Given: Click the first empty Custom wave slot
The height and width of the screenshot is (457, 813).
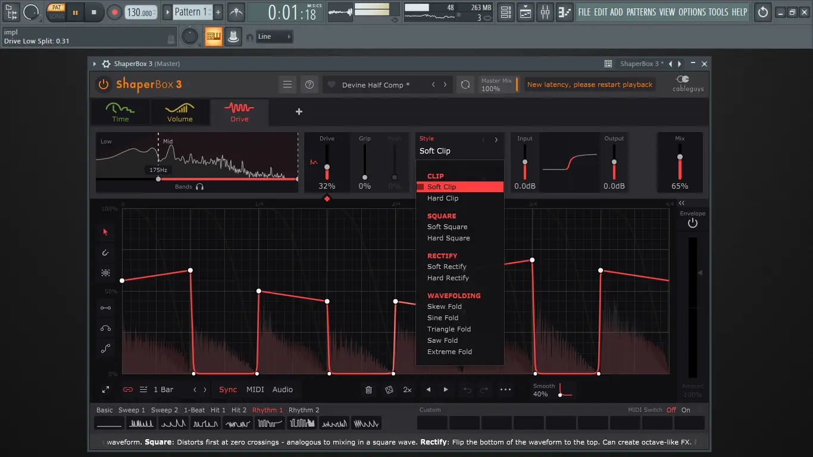Looking at the screenshot, I should pyautogui.click(x=432, y=423).
